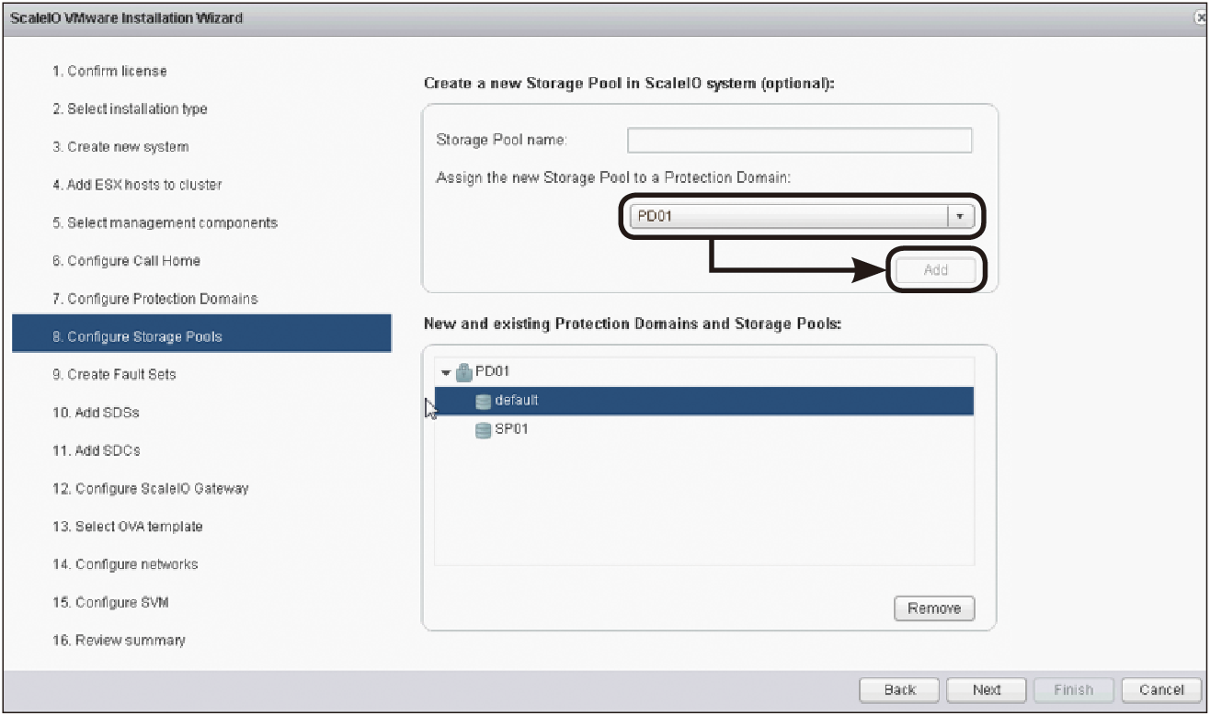
Task: Click the SP01 storage pool database icon
Action: (x=484, y=430)
